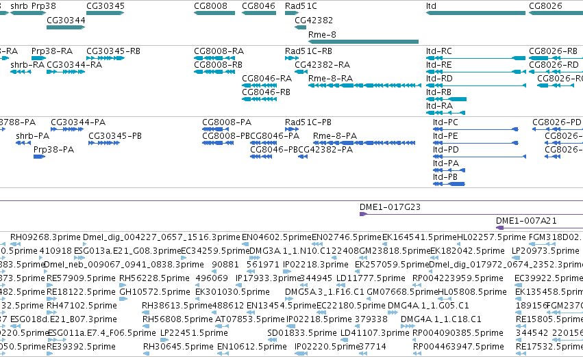Select the HL02257.5prime EST
The image size is (583, 357).
coord(458,244)
